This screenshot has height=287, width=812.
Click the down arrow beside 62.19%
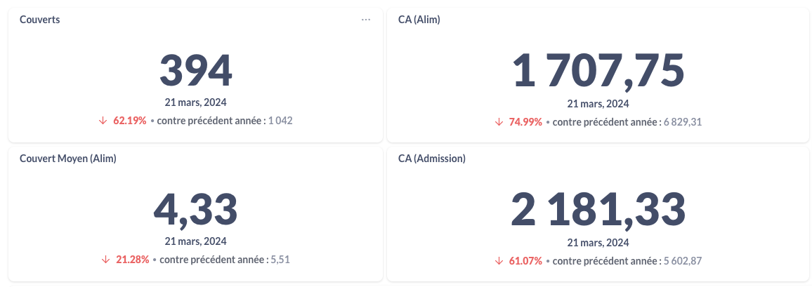(103, 121)
